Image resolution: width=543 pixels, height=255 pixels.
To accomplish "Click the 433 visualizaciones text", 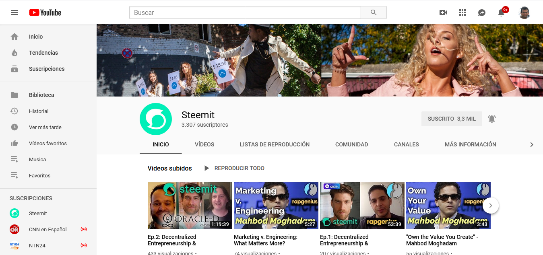I will click(171, 253).
